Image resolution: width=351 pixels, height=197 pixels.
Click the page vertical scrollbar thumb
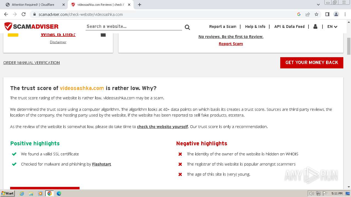point(349,46)
